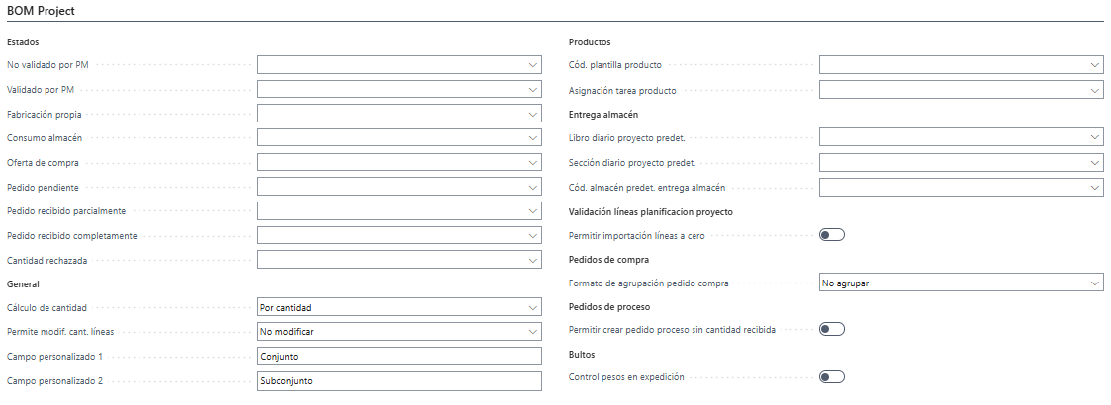The image size is (1111, 405).
Task: Open Permite modif. cant. líneas dropdown
Action: 399,331
